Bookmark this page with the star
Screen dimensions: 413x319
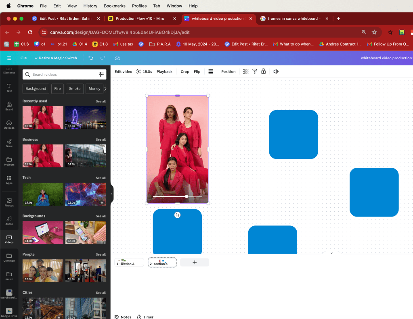[374, 32]
